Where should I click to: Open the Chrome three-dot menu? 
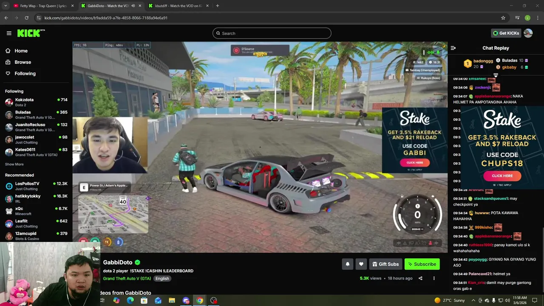(x=538, y=18)
